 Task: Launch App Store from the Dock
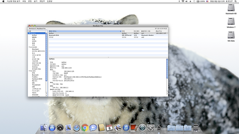tap(52, 127)
